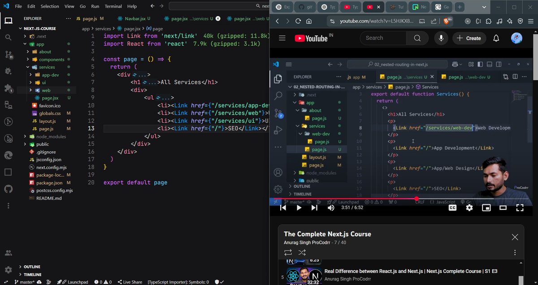Viewport: 538px width, 285px height.
Task: Open the YouTube account avatar
Action: (516, 38)
